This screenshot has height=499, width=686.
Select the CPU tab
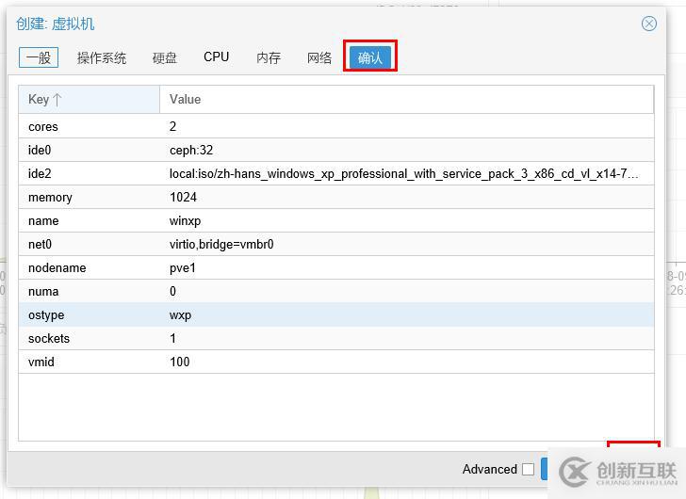click(x=217, y=57)
